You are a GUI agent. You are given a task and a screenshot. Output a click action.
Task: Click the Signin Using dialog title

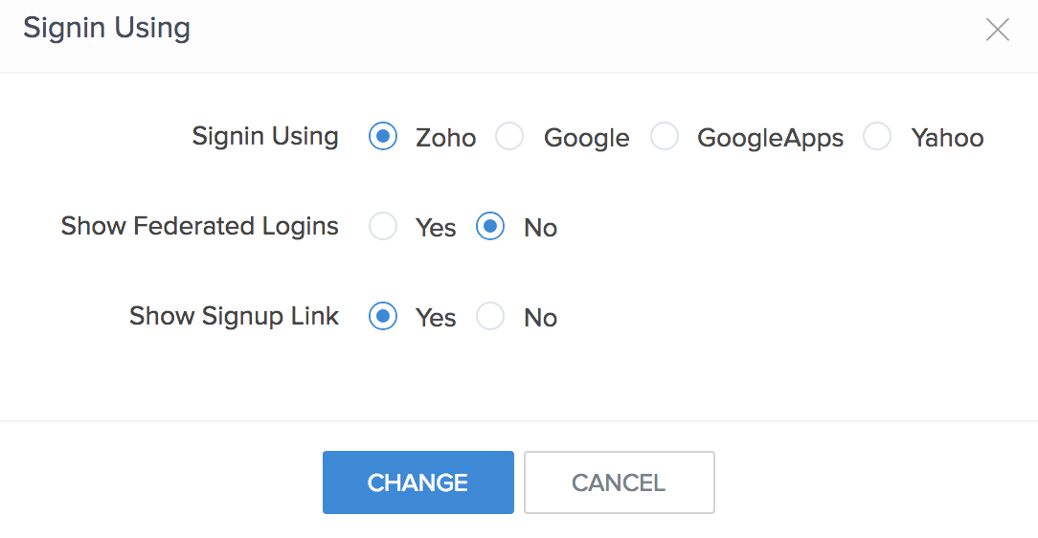pos(106,29)
